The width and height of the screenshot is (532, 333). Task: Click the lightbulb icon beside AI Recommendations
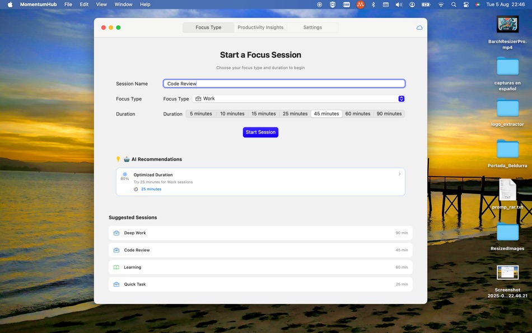[118, 159]
